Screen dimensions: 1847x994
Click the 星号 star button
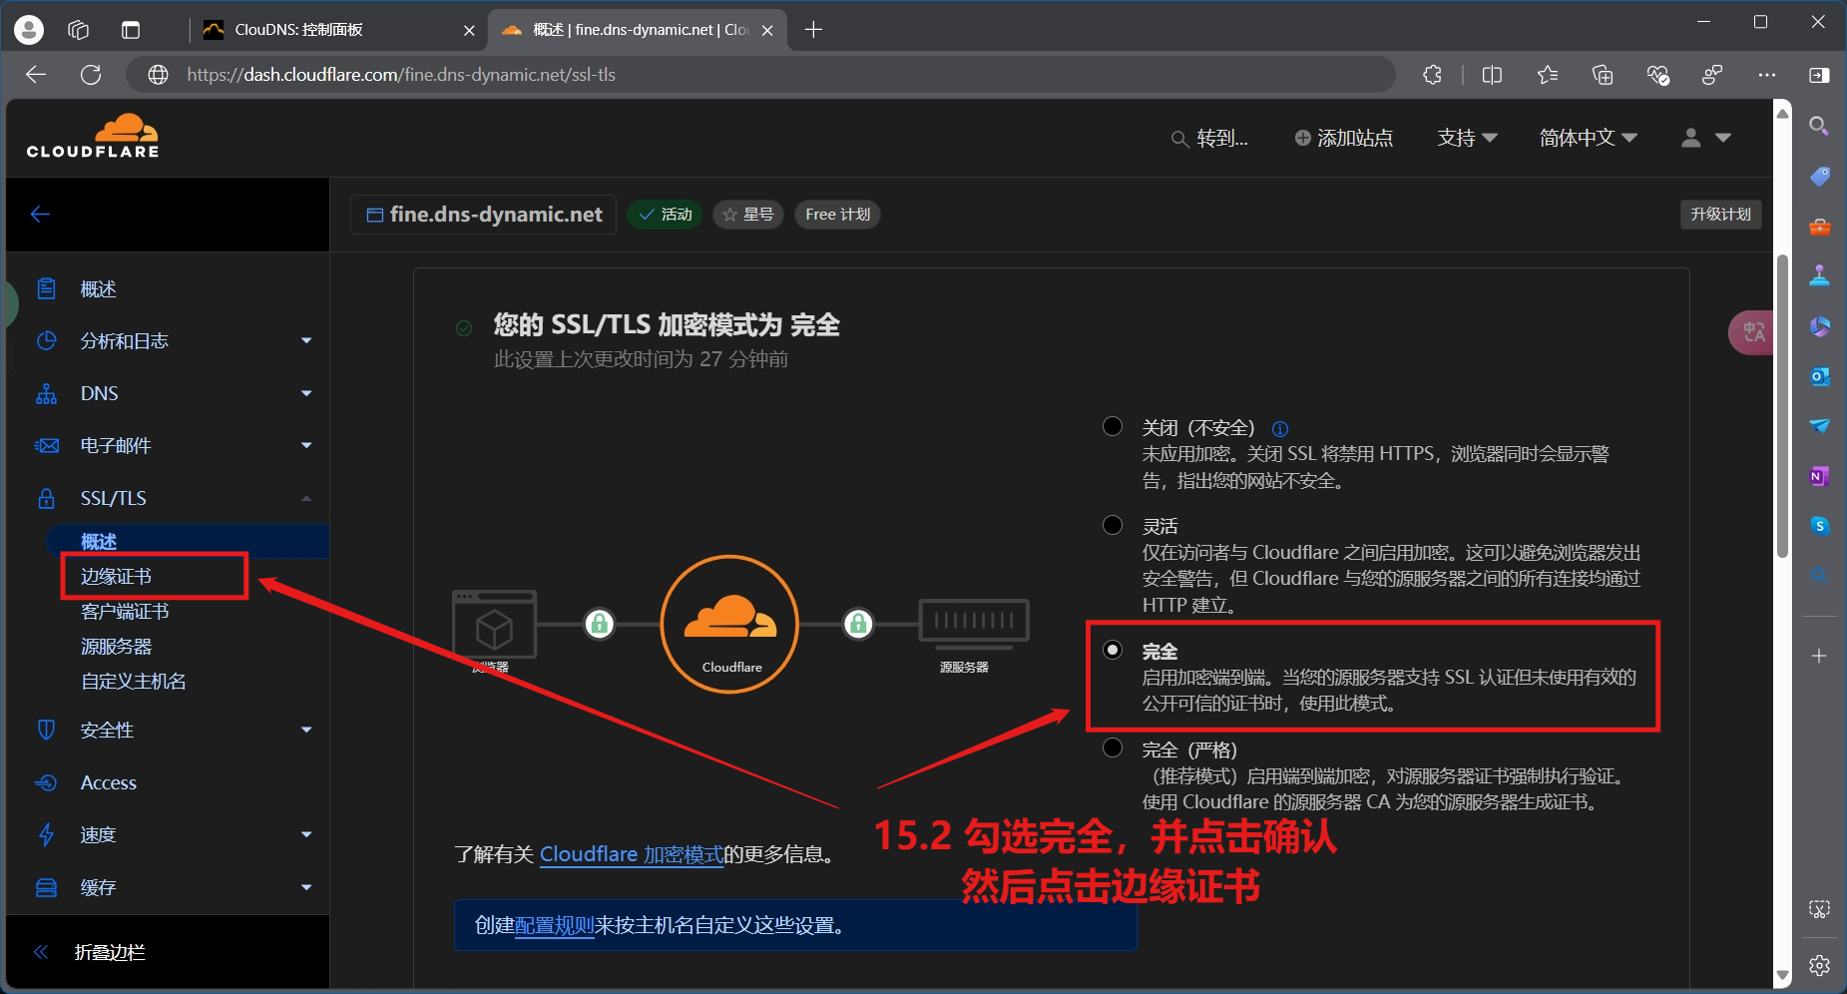click(x=747, y=215)
